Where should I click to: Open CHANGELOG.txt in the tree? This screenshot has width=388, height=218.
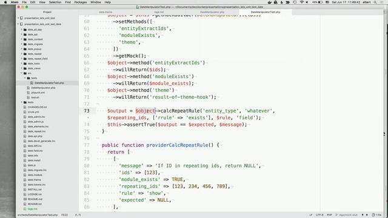(x=37, y=107)
